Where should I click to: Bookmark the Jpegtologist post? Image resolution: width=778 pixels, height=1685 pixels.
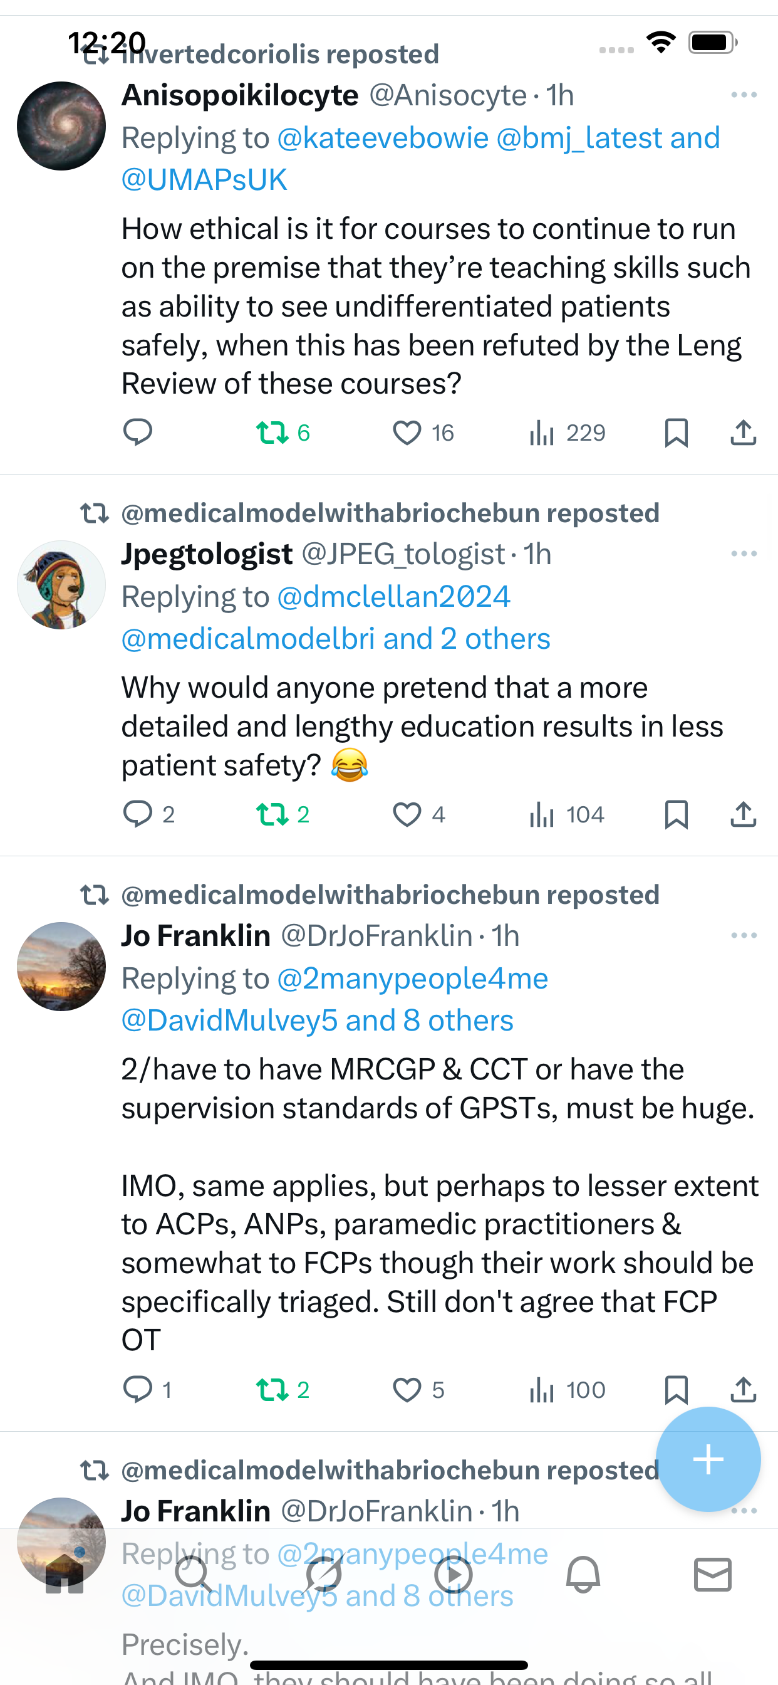coord(675,814)
